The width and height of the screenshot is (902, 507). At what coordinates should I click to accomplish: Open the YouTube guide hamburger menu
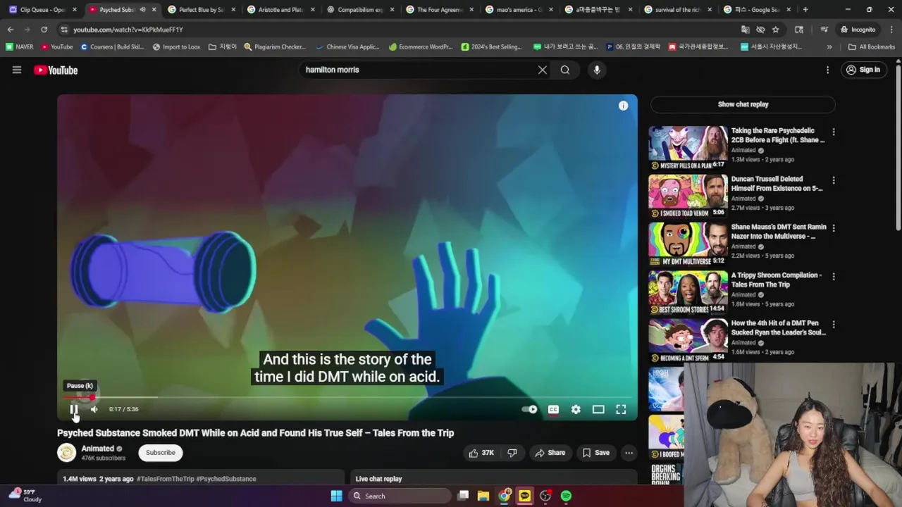[x=17, y=70]
